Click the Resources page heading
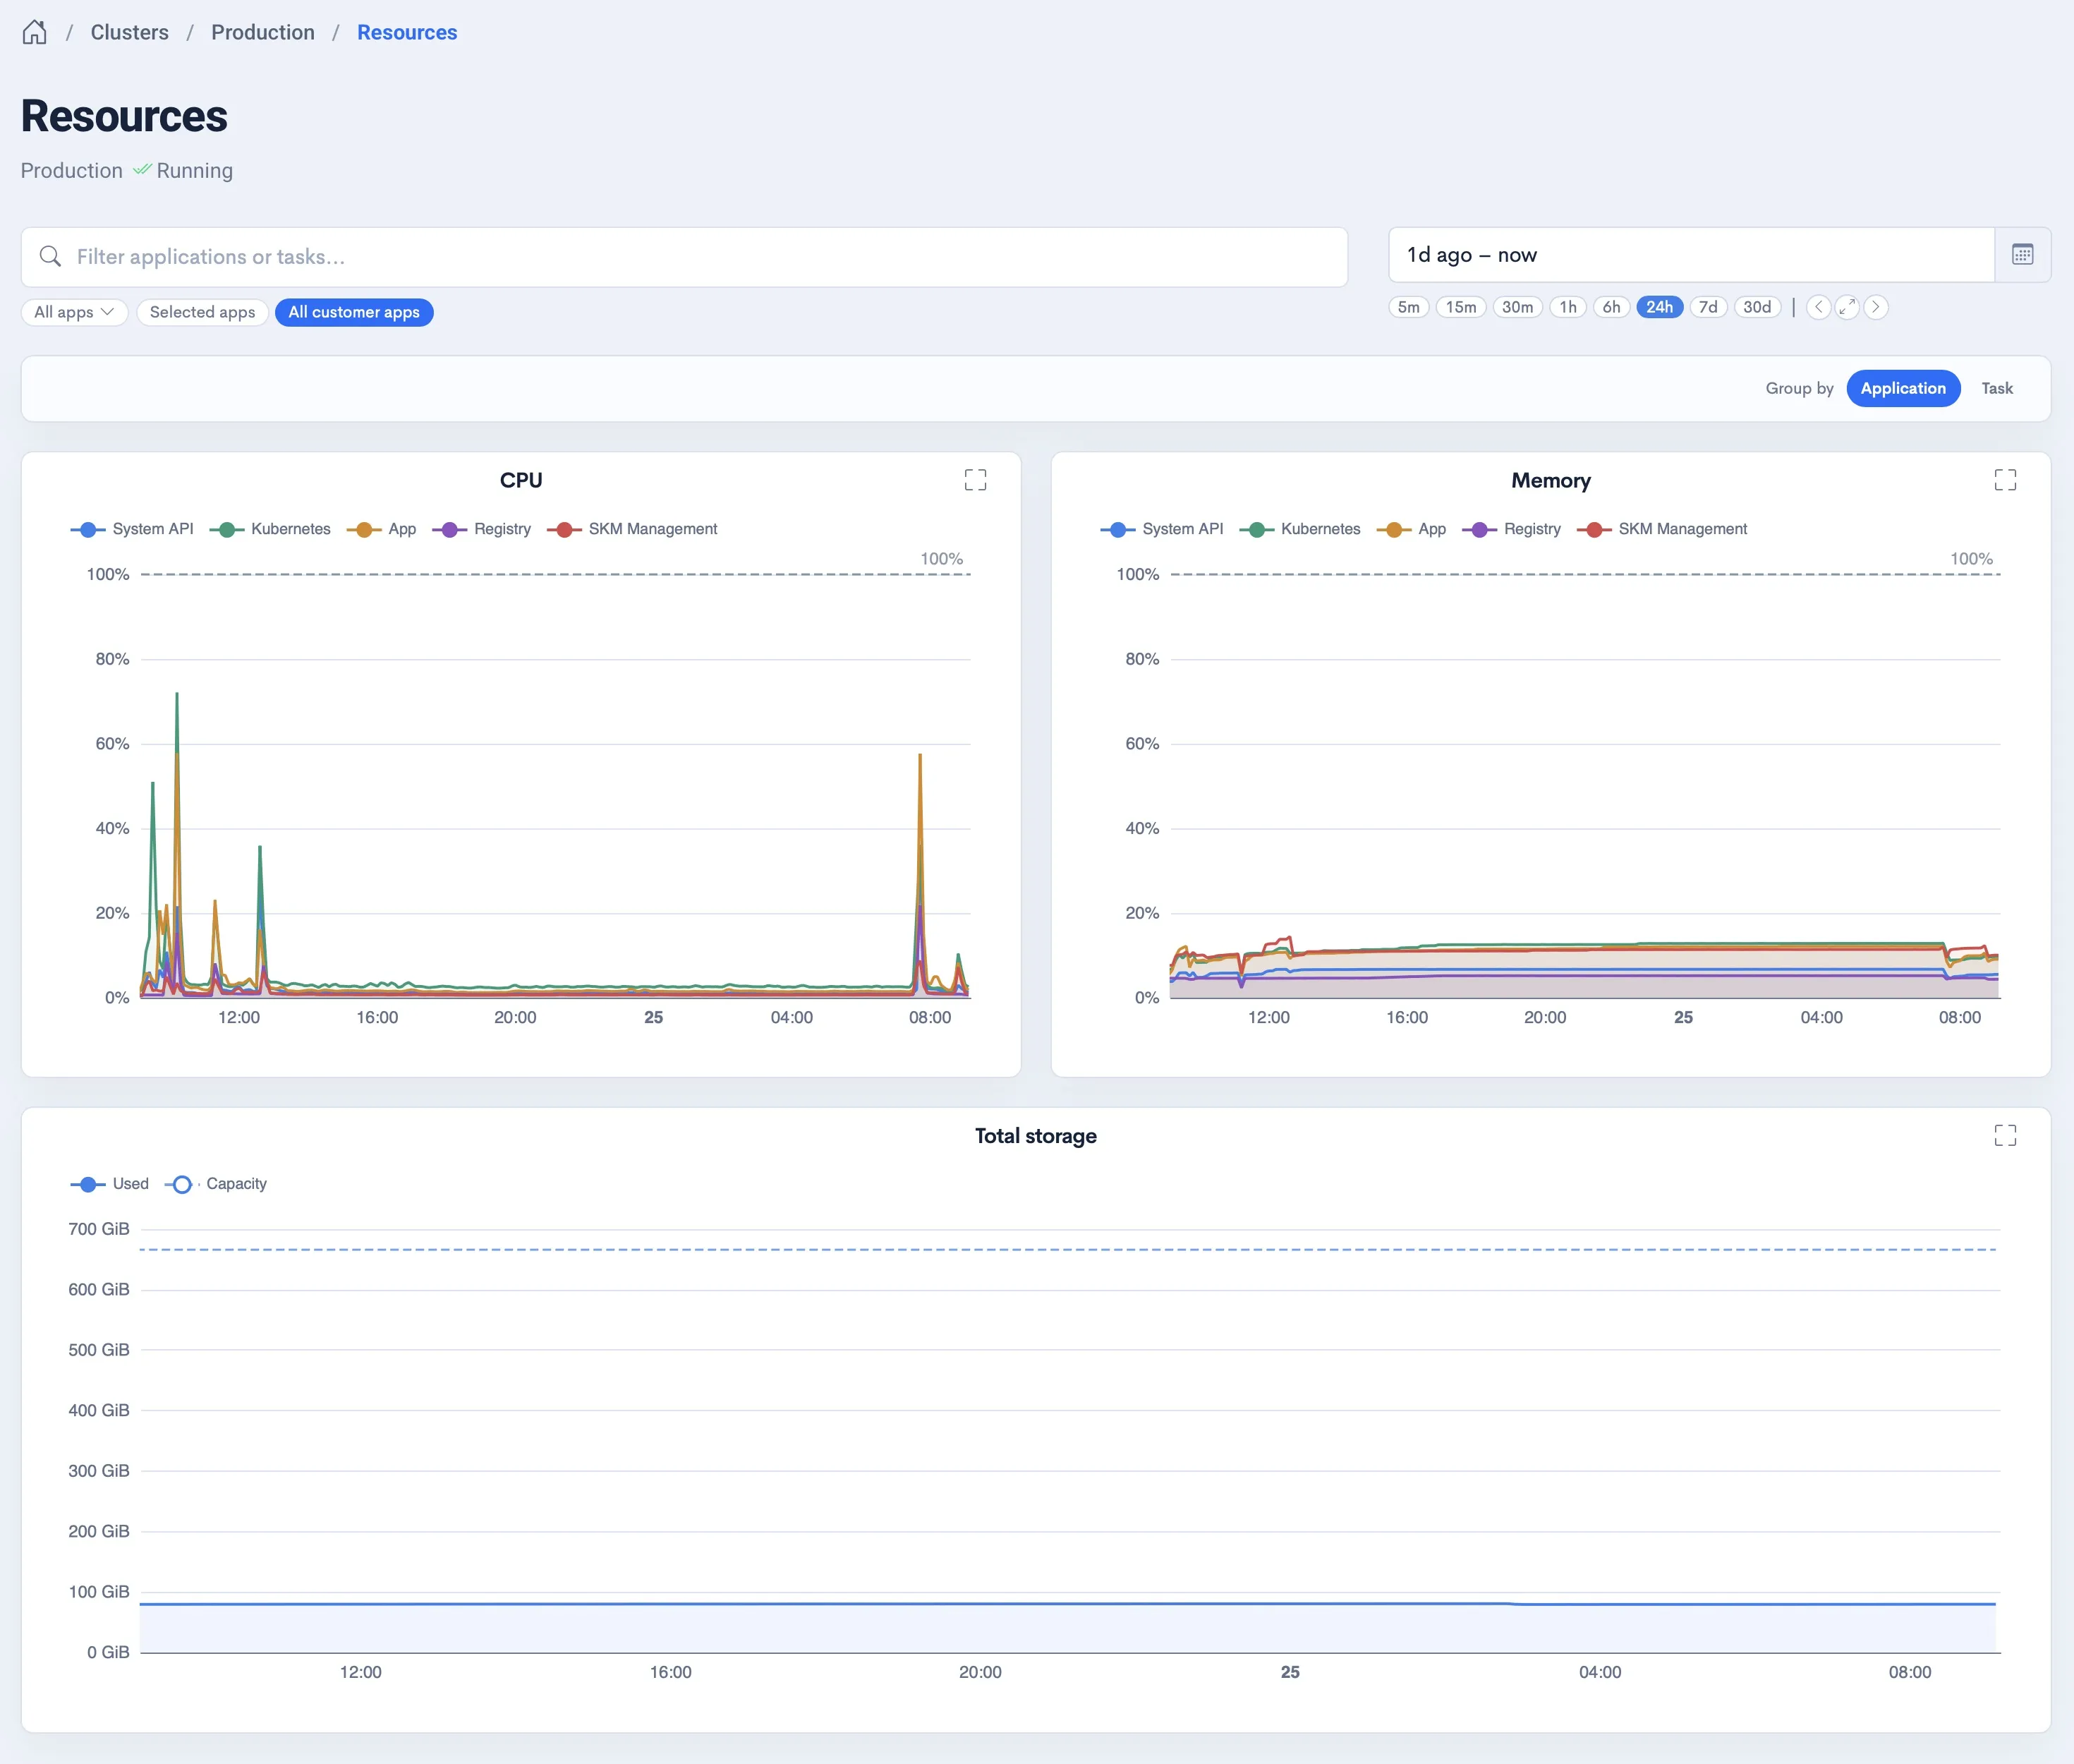The image size is (2074, 1764). [x=124, y=116]
